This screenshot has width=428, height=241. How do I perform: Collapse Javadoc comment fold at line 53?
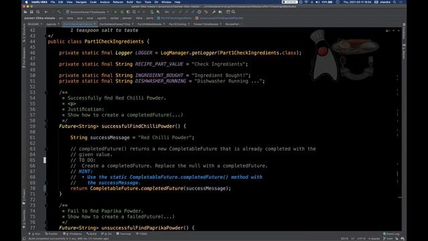pos(46,92)
